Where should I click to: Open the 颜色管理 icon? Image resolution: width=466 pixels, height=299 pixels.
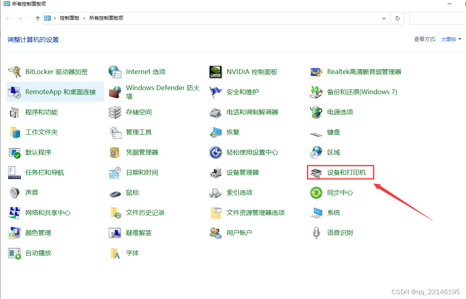pyautogui.click(x=14, y=233)
